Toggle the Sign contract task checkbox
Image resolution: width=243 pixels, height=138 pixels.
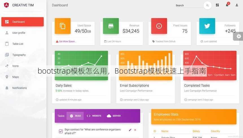point(61,131)
